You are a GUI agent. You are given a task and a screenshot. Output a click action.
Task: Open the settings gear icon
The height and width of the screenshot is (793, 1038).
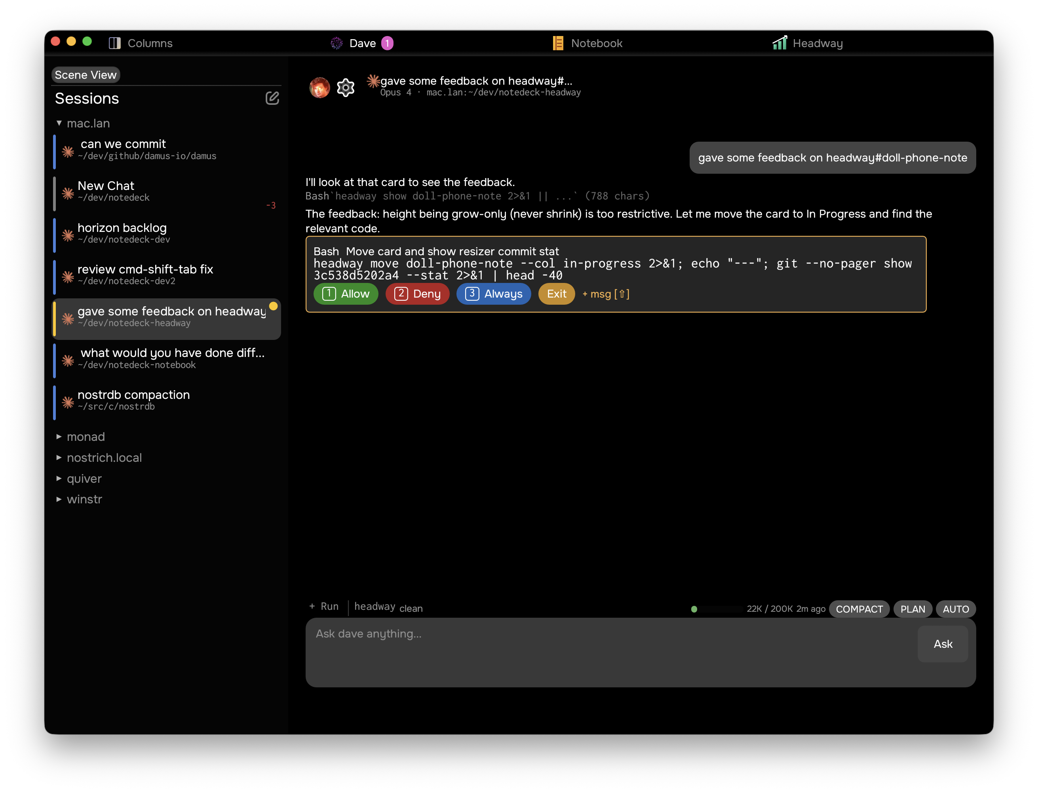pyautogui.click(x=346, y=88)
